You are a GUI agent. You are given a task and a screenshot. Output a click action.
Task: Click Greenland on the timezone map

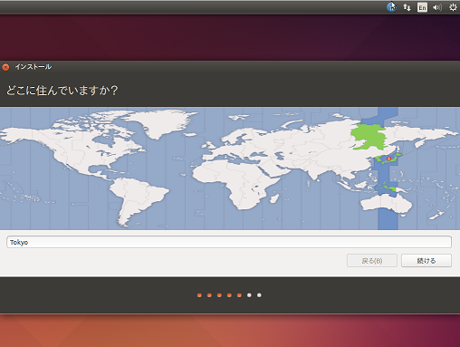163,122
